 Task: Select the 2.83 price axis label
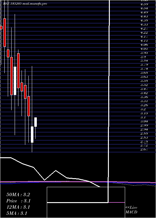point(144,138)
